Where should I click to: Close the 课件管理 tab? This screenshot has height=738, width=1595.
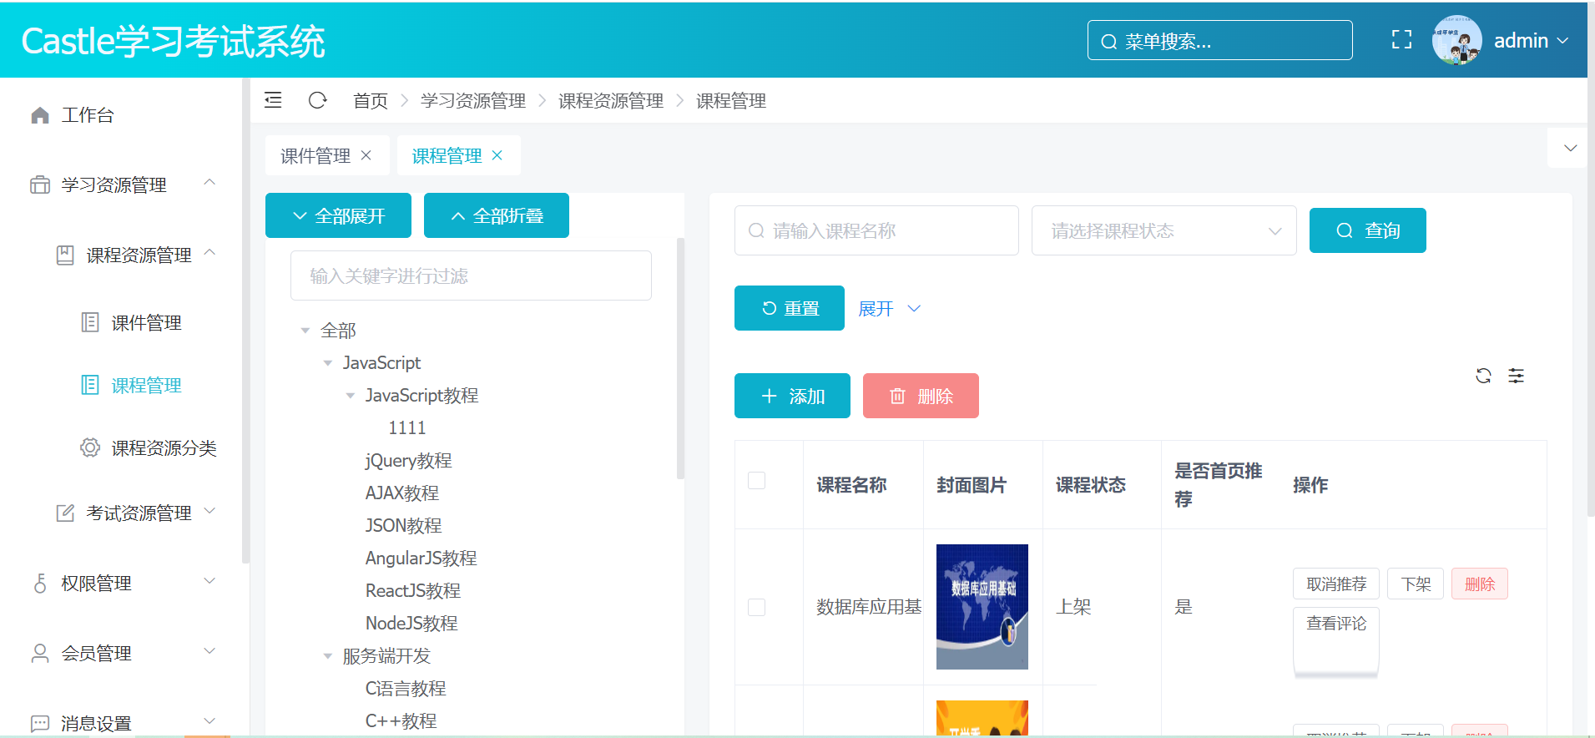[366, 155]
